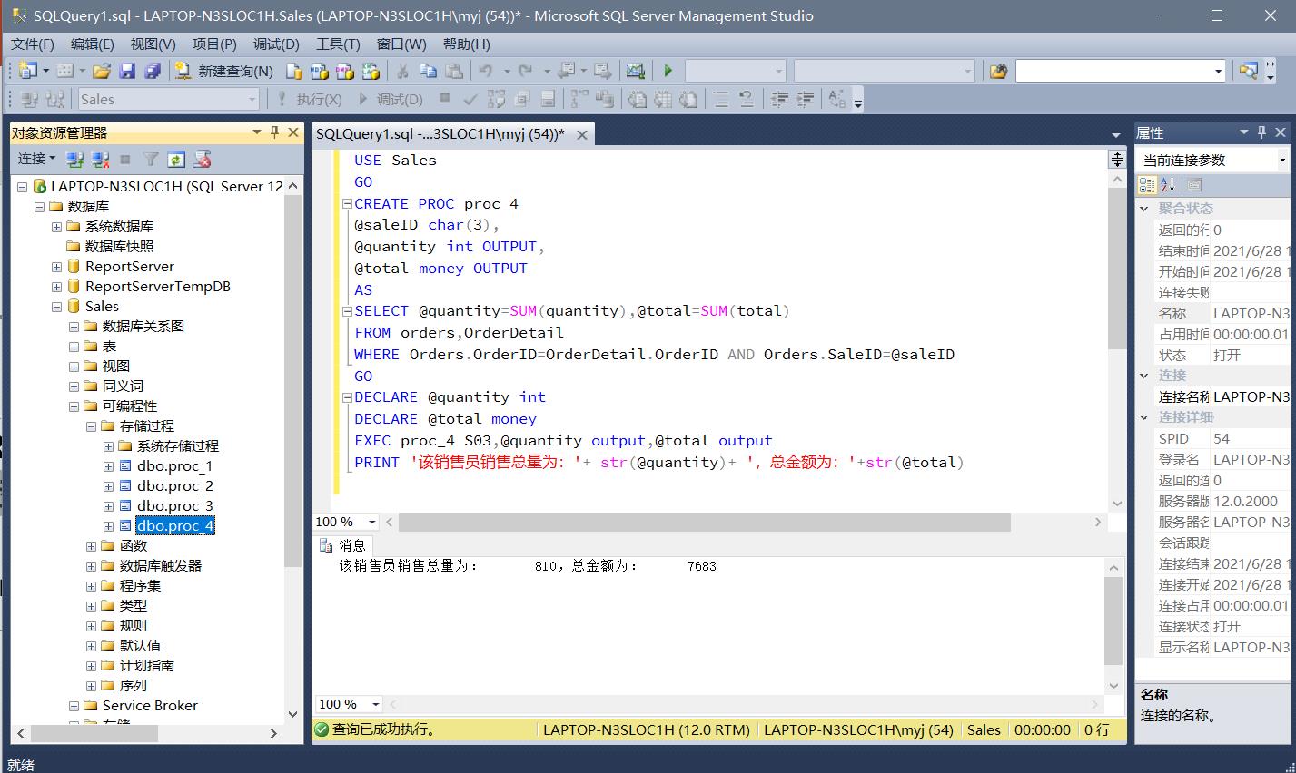Click the Cut scissors icon

point(402,71)
